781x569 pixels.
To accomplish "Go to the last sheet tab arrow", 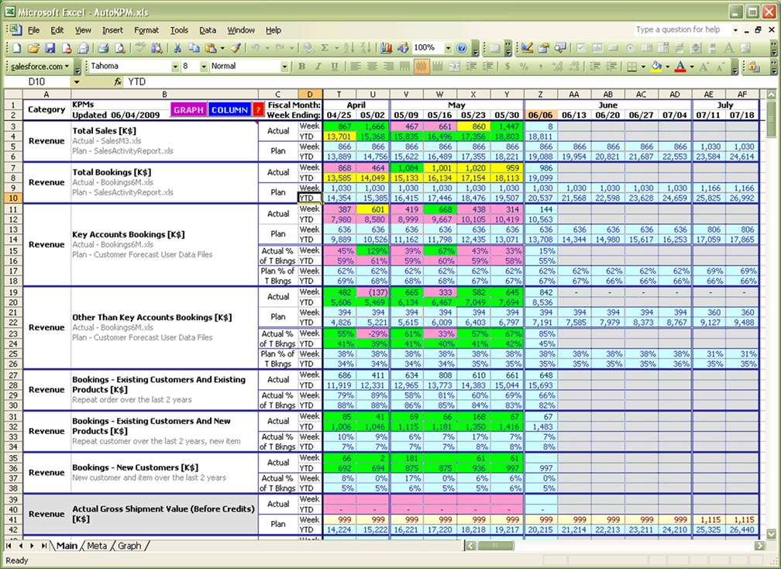I will pos(44,546).
